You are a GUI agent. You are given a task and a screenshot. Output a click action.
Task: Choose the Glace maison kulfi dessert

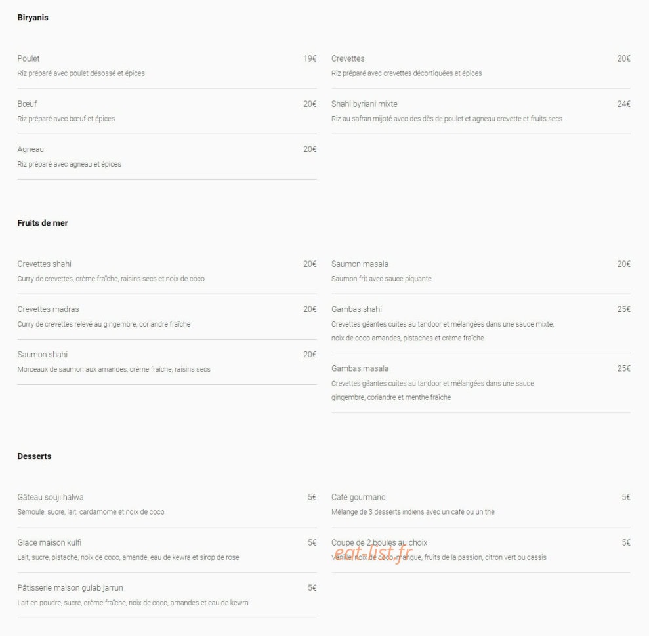tap(167, 550)
